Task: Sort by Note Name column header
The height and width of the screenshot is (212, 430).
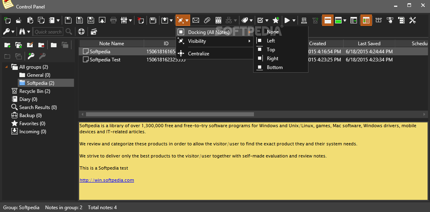Action: point(111,43)
